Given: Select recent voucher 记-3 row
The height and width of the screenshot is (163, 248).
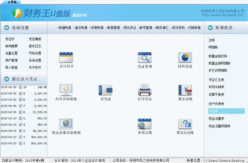Looking at the screenshot, I should pyautogui.click(x=23, y=131).
